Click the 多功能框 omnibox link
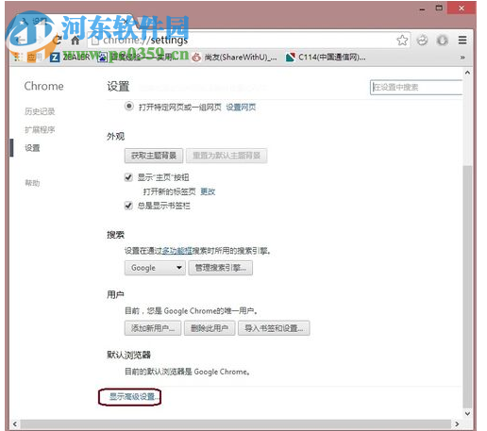The width and height of the screenshot is (487, 431). [x=177, y=251]
